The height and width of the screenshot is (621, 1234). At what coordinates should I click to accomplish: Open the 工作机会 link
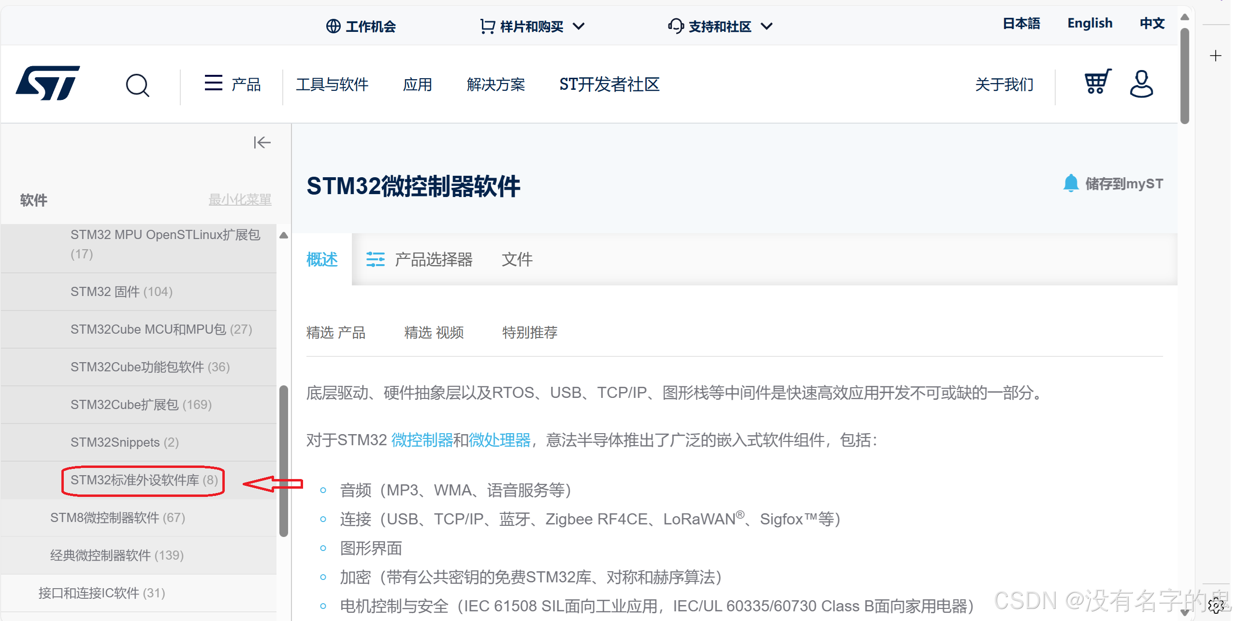tap(371, 26)
